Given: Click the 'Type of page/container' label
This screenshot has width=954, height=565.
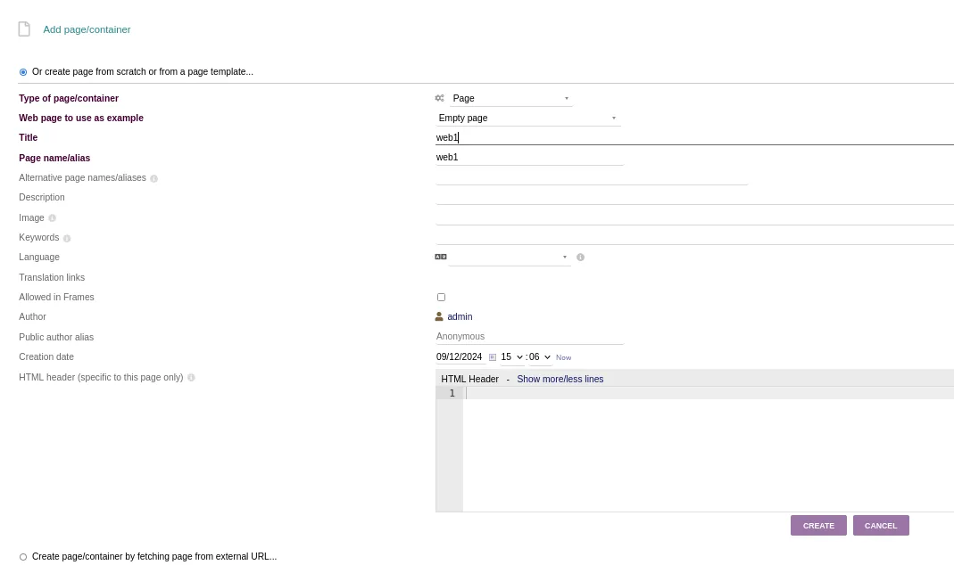Looking at the screenshot, I should pyautogui.click(x=69, y=98).
